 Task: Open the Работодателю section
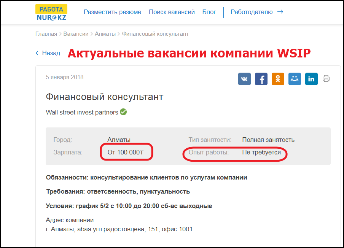[x=252, y=12]
